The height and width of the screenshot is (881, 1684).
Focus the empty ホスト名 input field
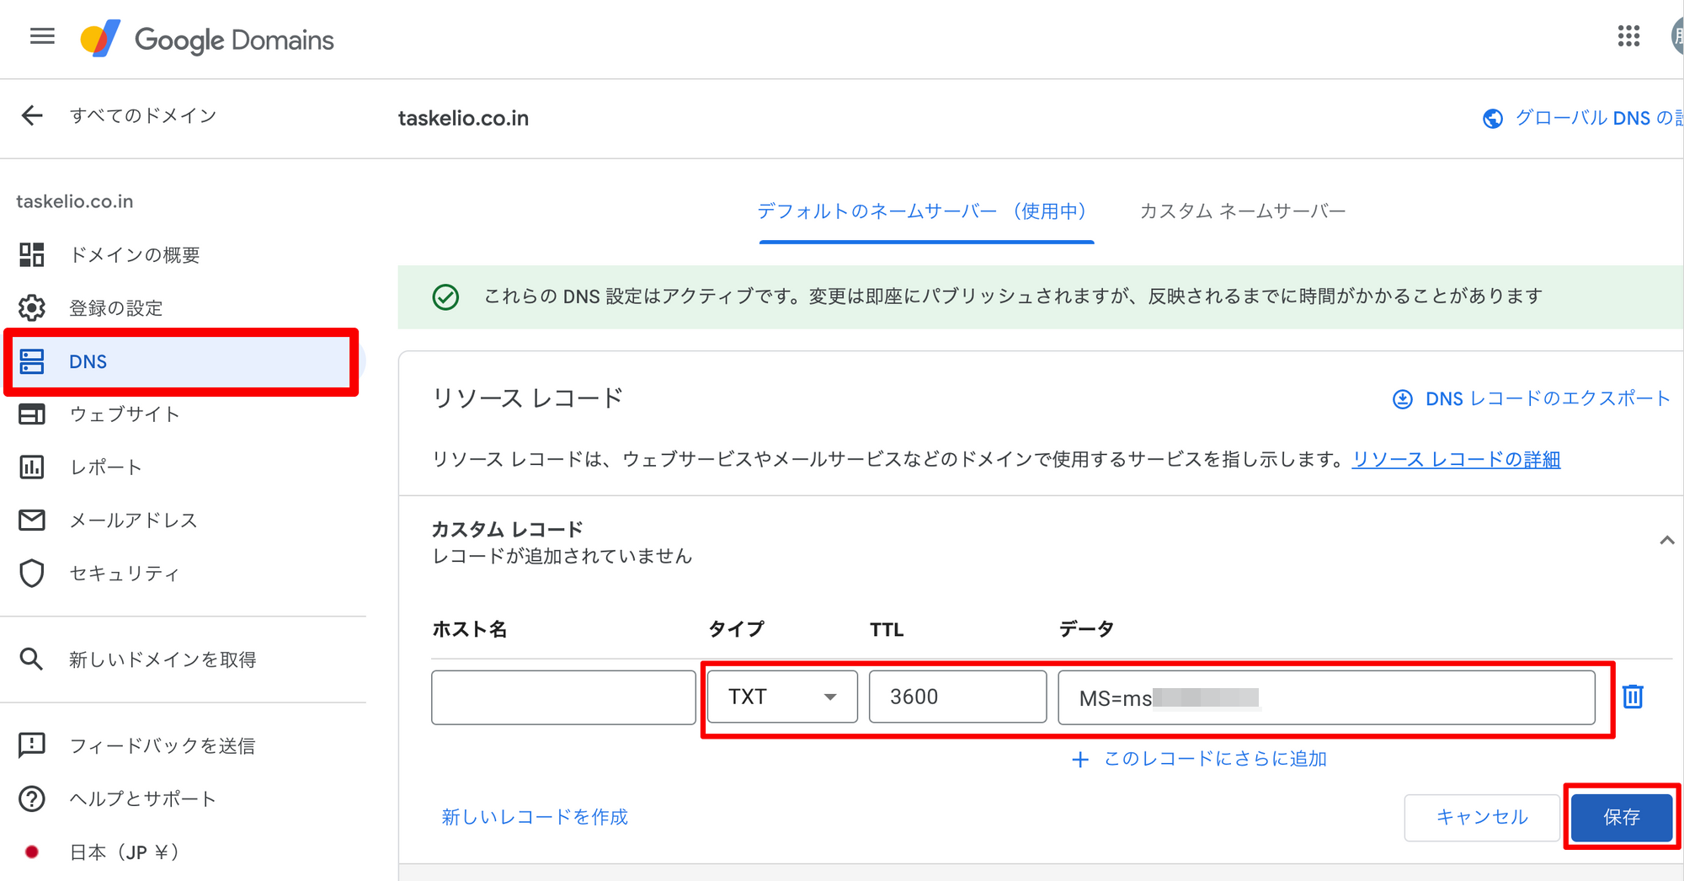coord(562,697)
